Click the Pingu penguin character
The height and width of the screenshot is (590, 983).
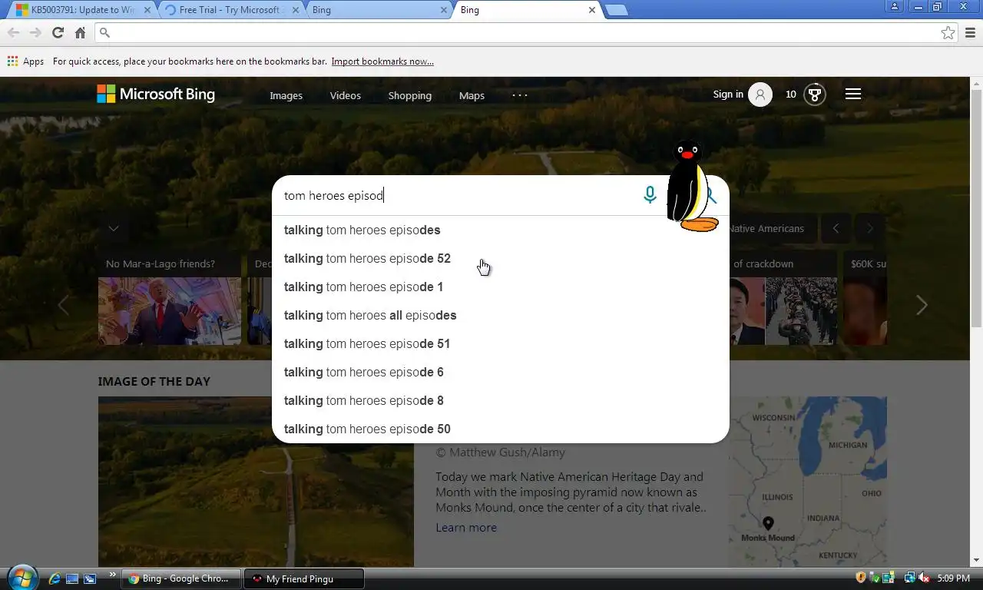691,185
